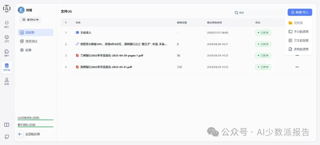Screen dimensions: 320x145
Task: Open the 高管带头降薪10% link dataset row
Action: (186, 44)
